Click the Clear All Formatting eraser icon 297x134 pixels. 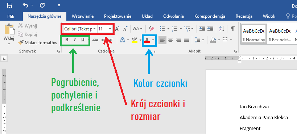152,29
